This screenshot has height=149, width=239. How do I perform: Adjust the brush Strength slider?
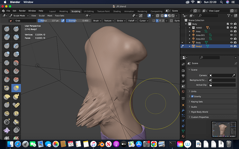(x=78, y=21)
